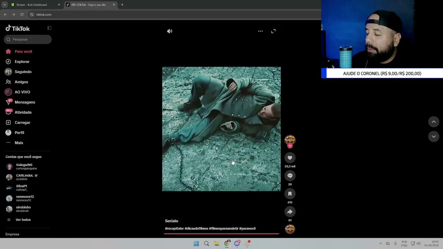Image resolution: width=443 pixels, height=249 pixels.
Task: Close the Stream - Kick Dashboard tab
Action: coord(59,5)
